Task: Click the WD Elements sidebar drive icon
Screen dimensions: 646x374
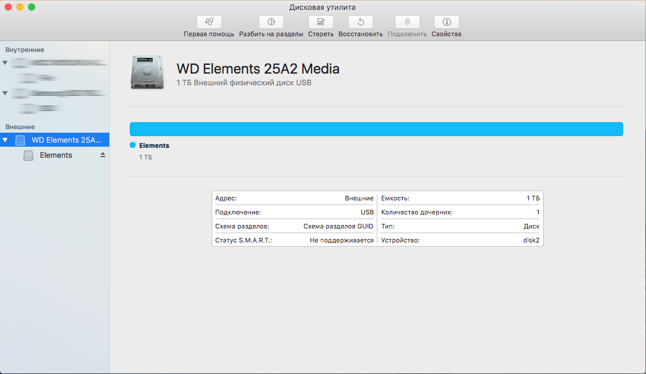Action: [x=20, y=140]
